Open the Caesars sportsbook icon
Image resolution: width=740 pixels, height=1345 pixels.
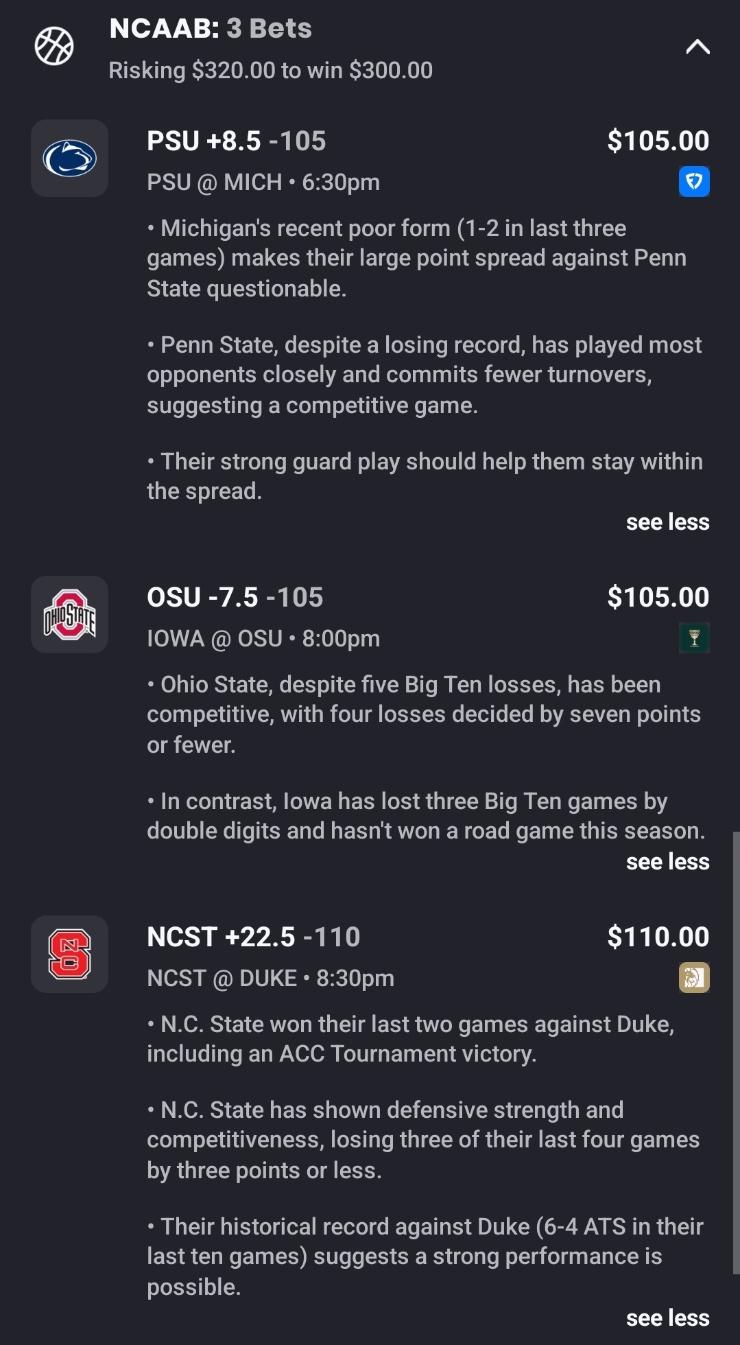[x=694, y=978]
